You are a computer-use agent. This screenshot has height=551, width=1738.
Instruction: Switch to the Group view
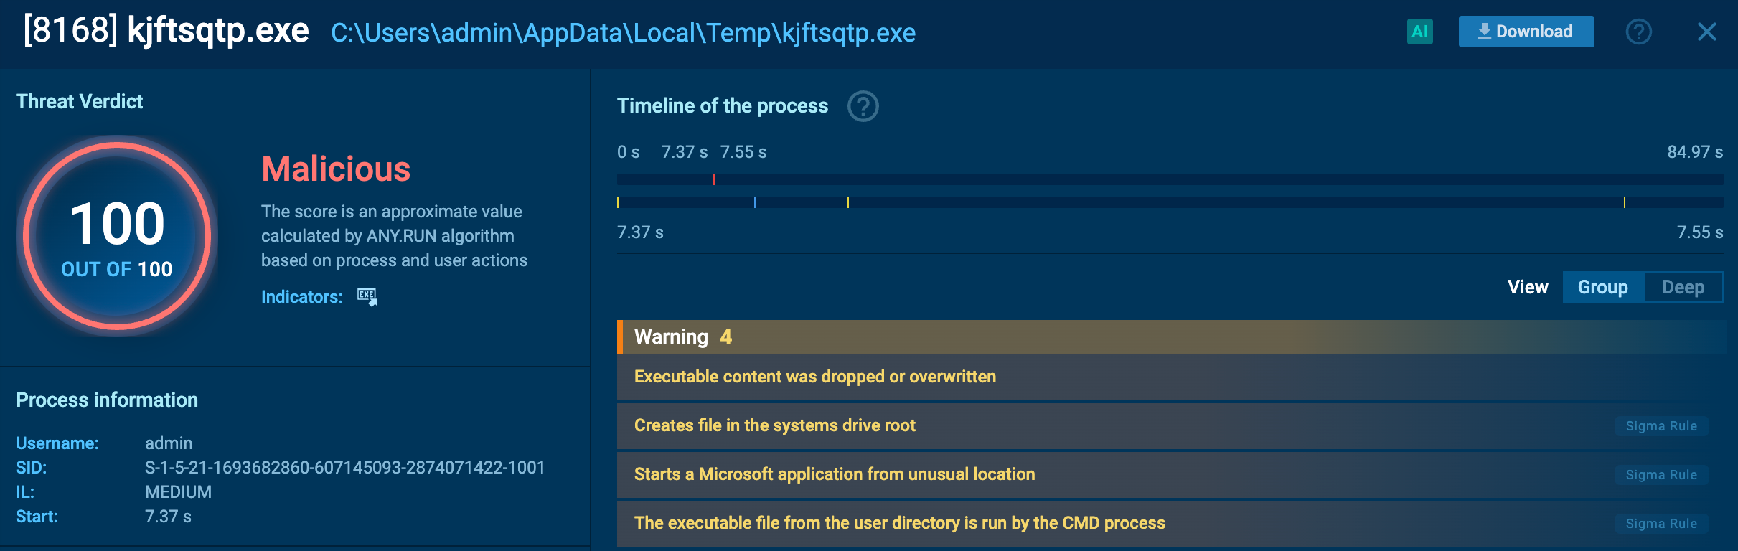pyautogui.click(x=1602, y=287)
